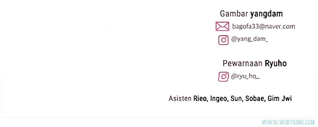318x127 pixels.
Task: Select the assistant name Sun
Action: click(237, 98)
